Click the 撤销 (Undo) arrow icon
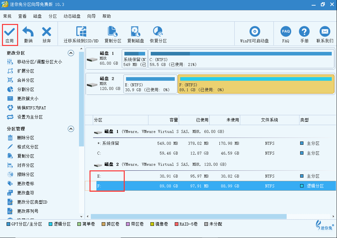The height and width of the screenshot is (238, 337). 28,32
